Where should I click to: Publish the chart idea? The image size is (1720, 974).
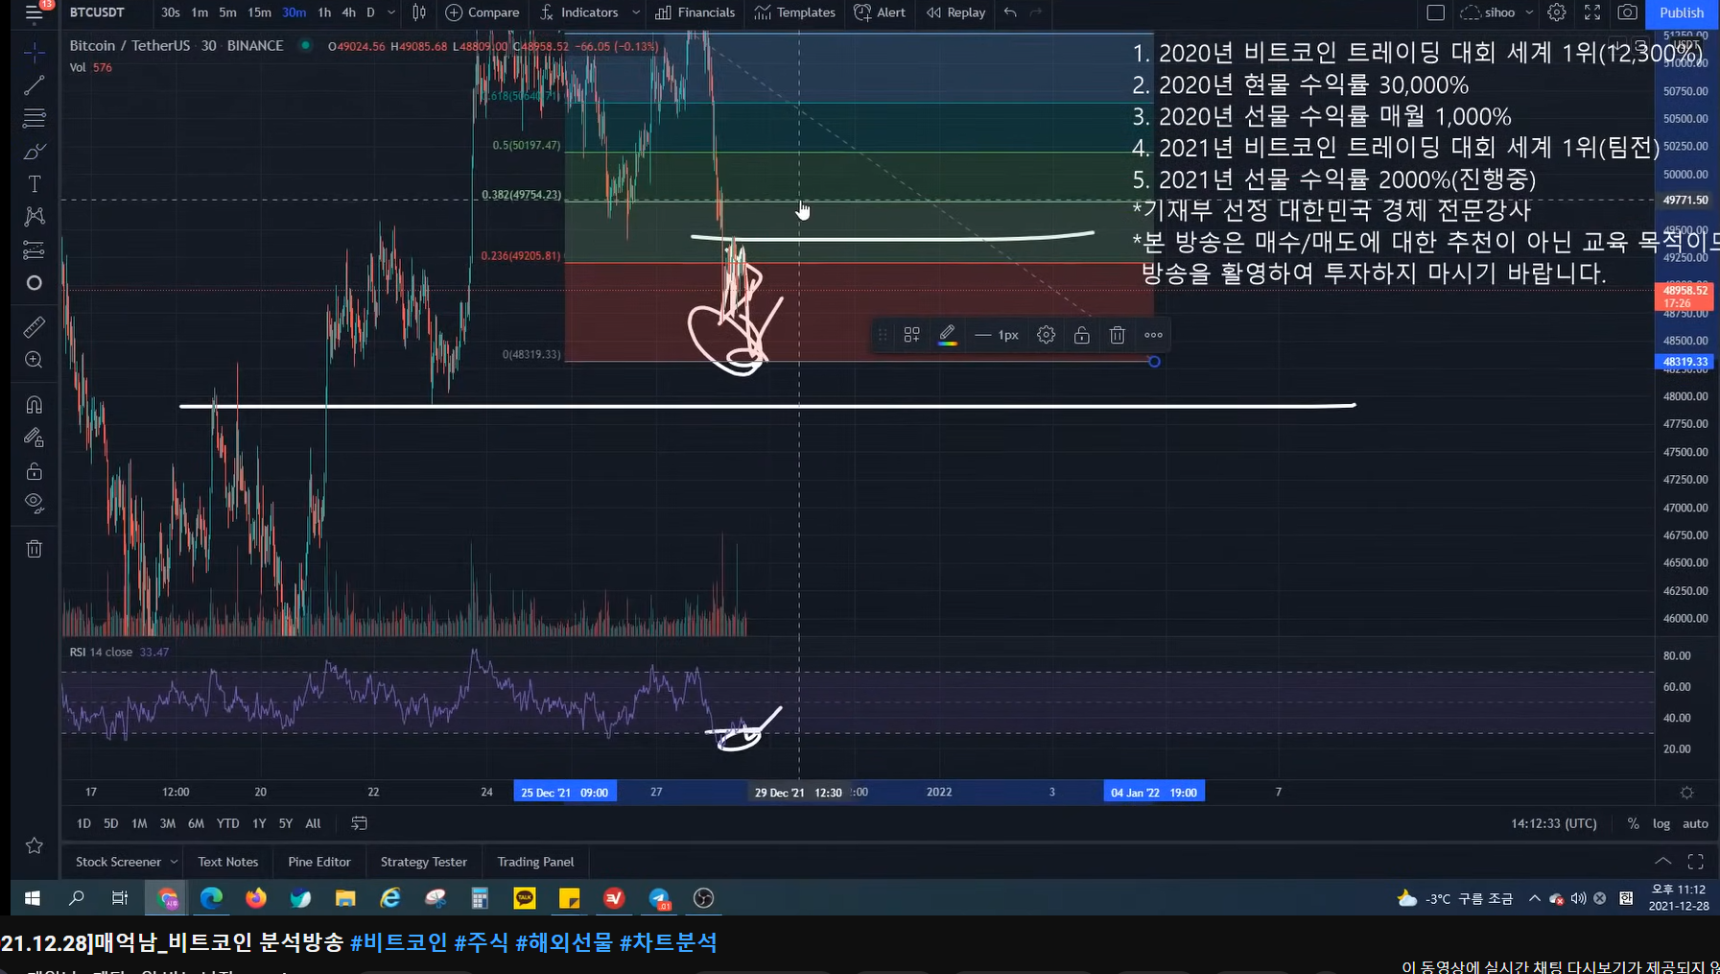point(1682,12)
